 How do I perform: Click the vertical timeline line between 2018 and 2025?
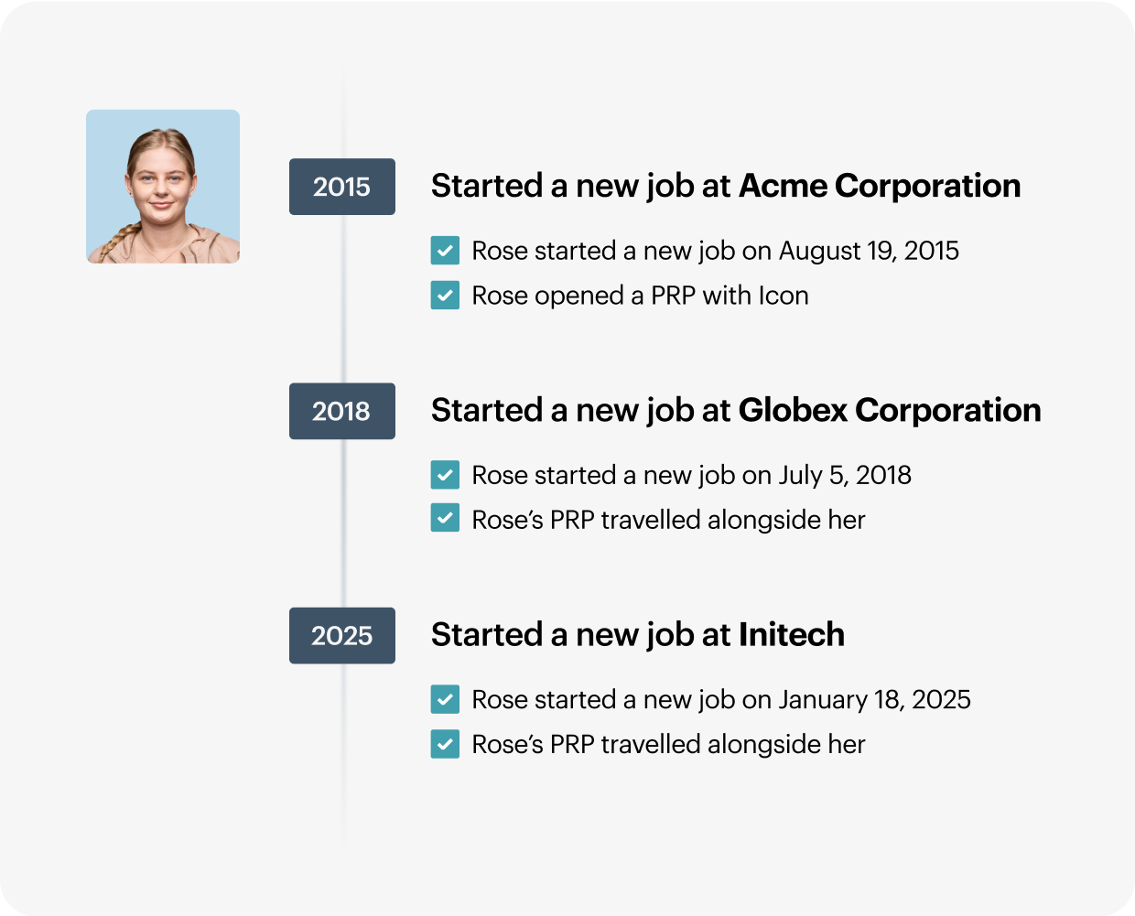click(343, 523)
